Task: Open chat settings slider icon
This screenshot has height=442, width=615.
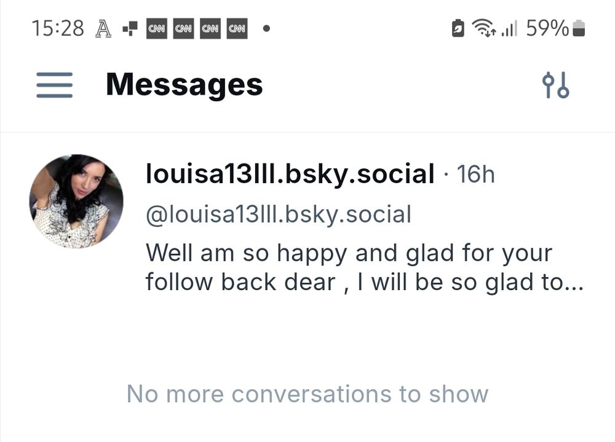Action: 555,85
